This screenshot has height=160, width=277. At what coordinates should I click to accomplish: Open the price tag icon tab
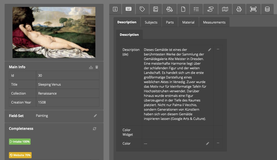pos(142,9)
